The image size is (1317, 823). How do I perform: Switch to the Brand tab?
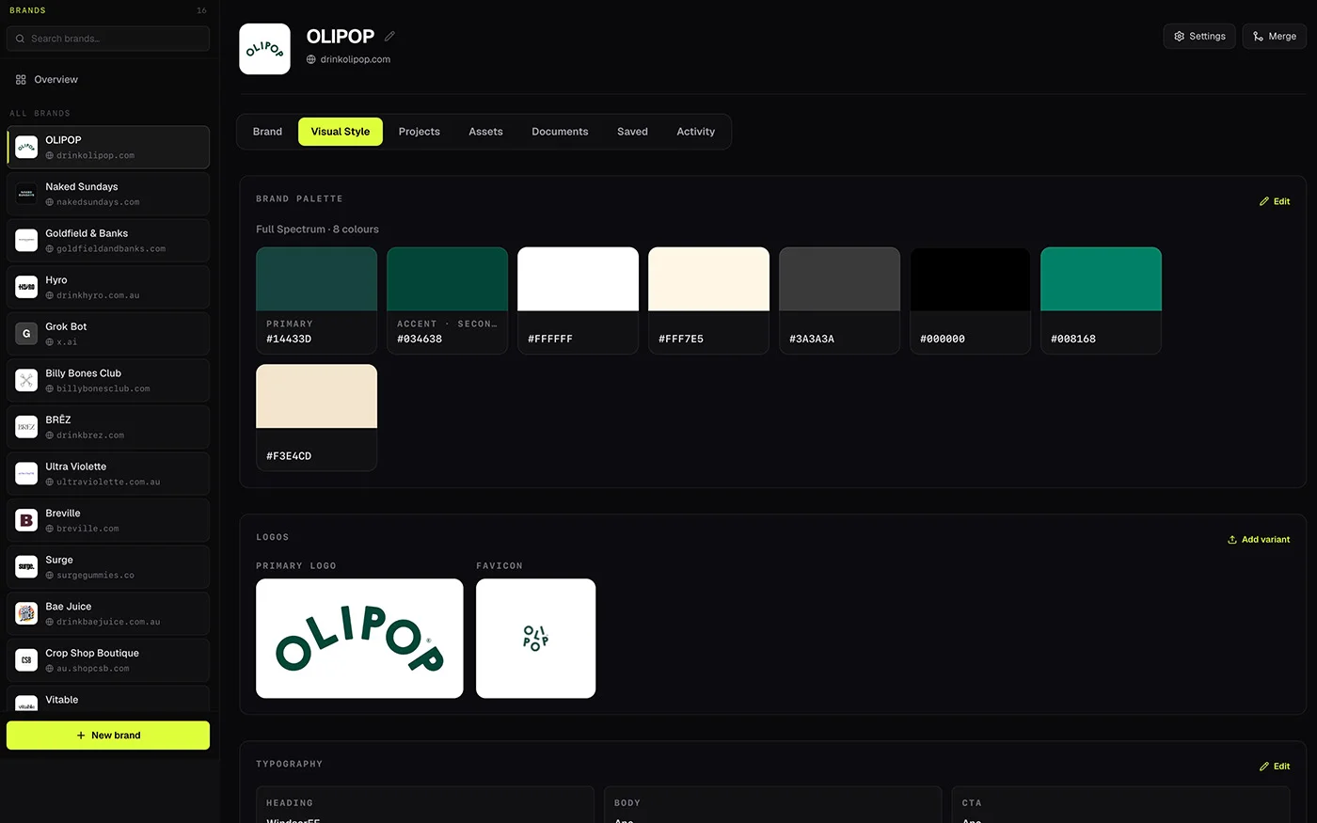click(267, 132)
